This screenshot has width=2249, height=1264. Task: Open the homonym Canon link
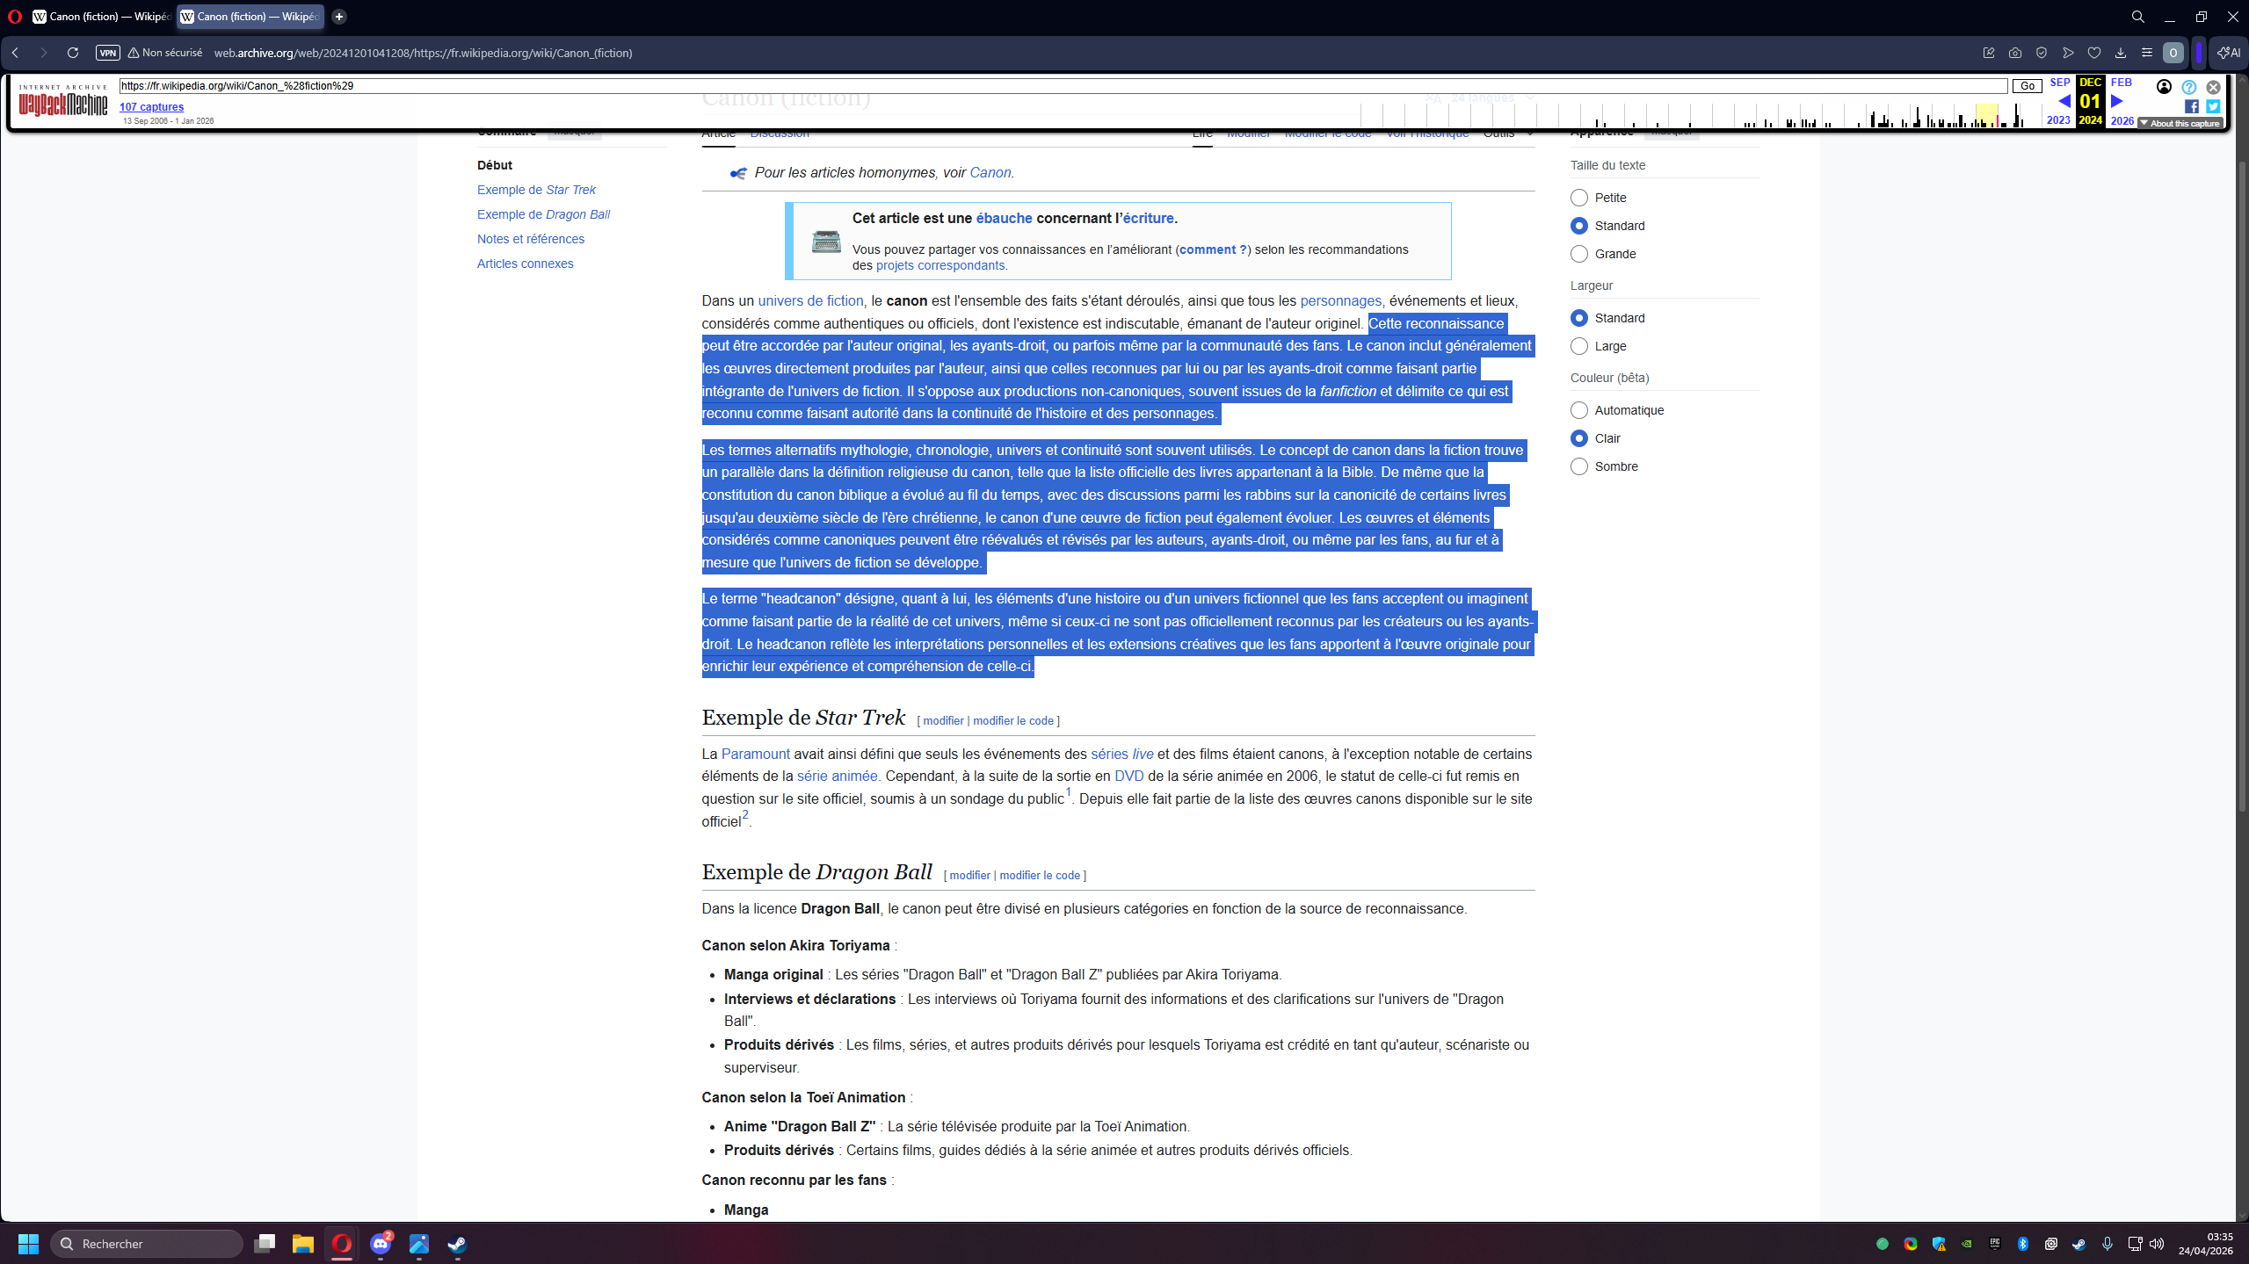pos(990,172)
